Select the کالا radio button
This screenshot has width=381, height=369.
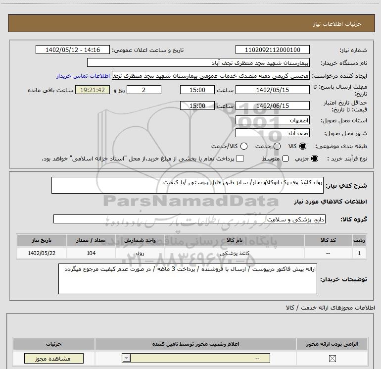pyautogui.click(x=303, y=146)
